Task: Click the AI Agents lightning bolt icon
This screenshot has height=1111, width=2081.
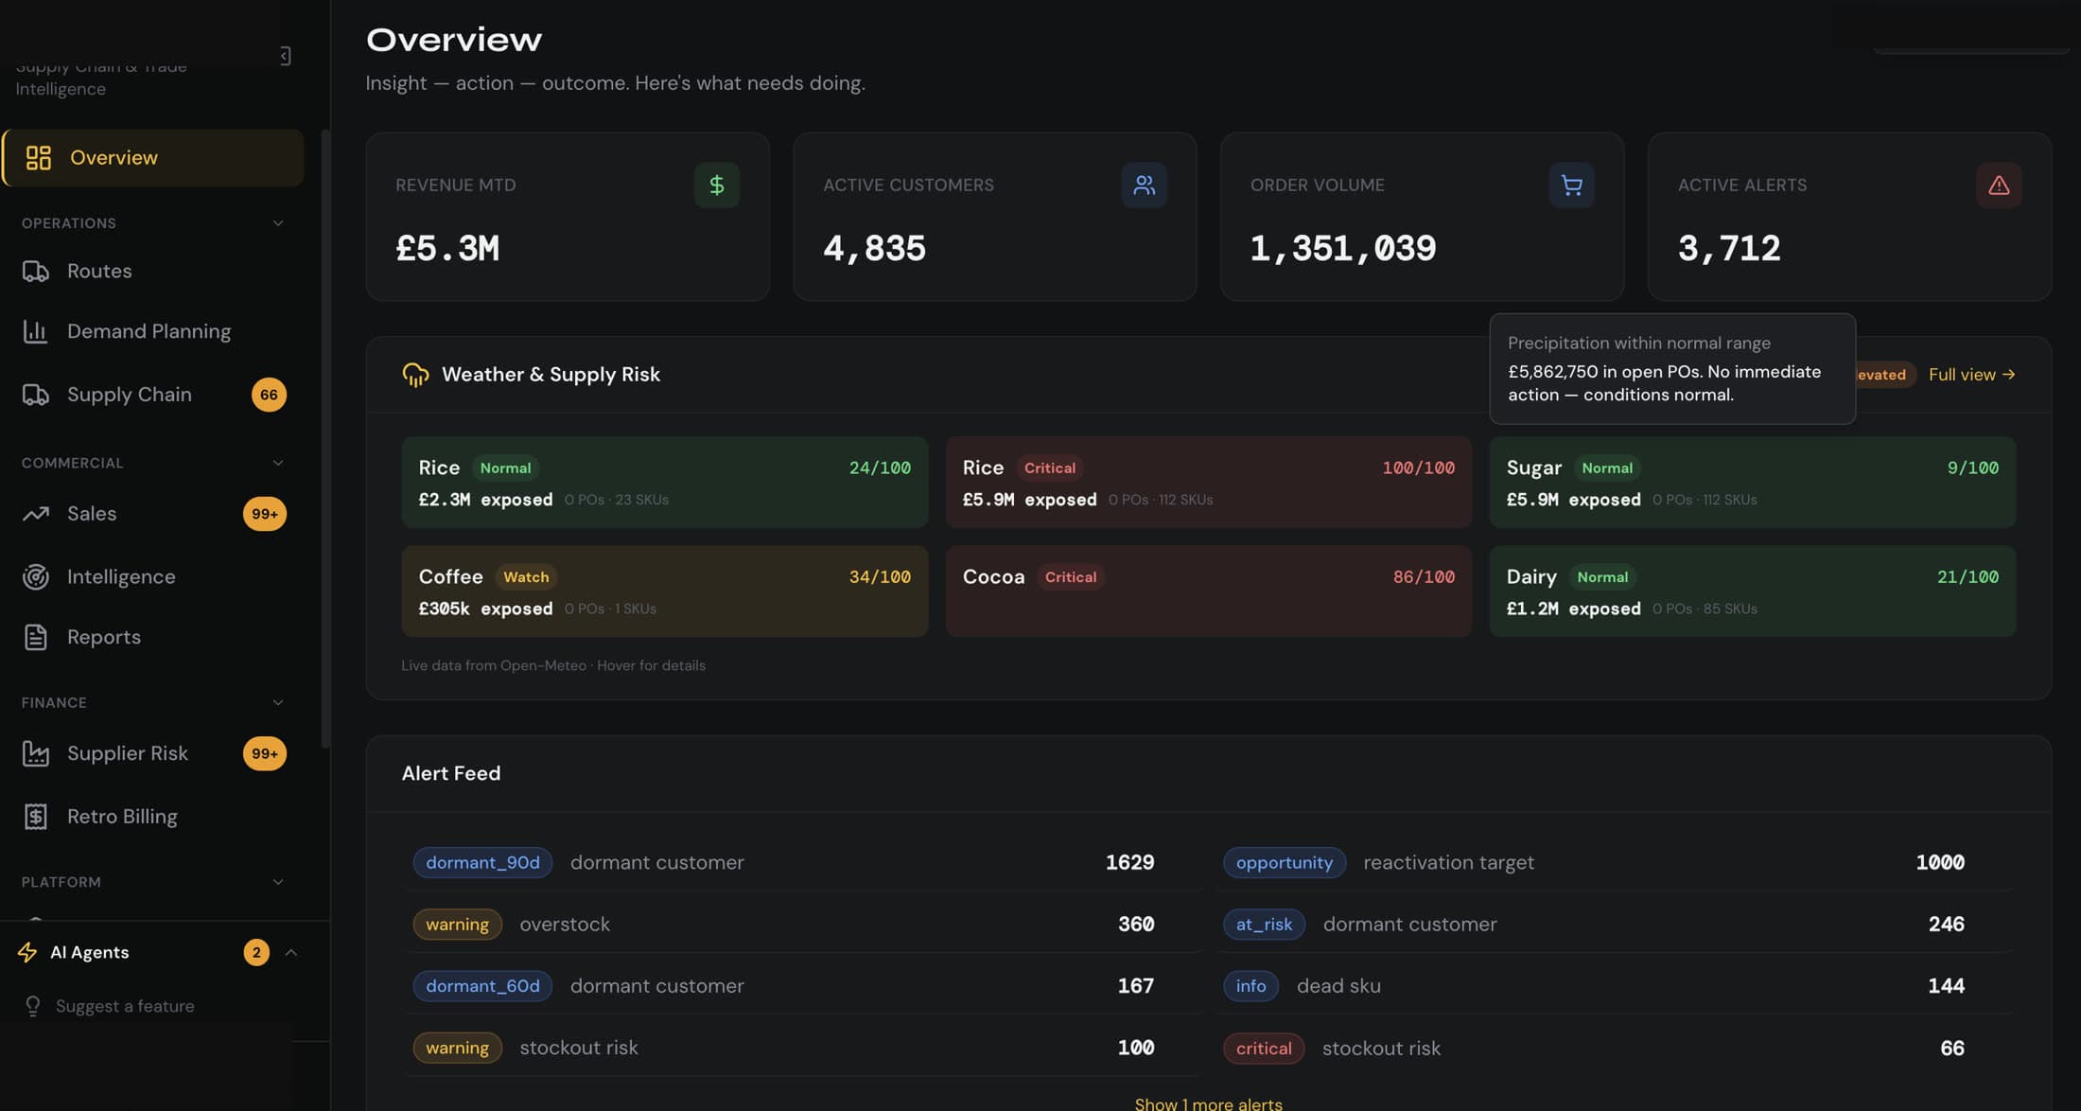Action: pos(27,952)
